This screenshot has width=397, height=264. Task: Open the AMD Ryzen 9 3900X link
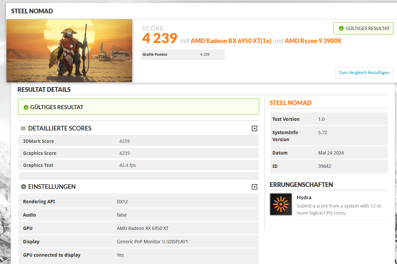click(313, 41)
